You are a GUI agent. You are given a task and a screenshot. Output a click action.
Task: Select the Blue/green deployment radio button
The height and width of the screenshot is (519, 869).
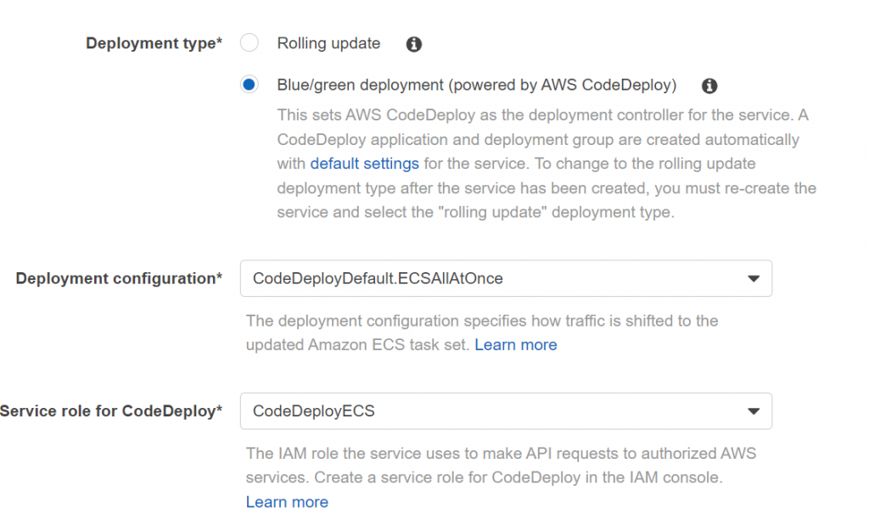click(249, 85)
